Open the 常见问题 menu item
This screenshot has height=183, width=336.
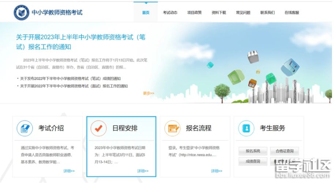pyautogui.click(x=243, y=12)
